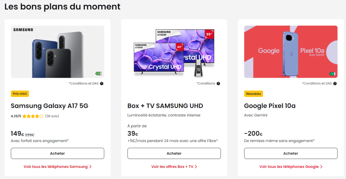Click the "Prix mini" badge
Image resolution: width=346 pixels, height=179 pixels.
click(20, 94)
